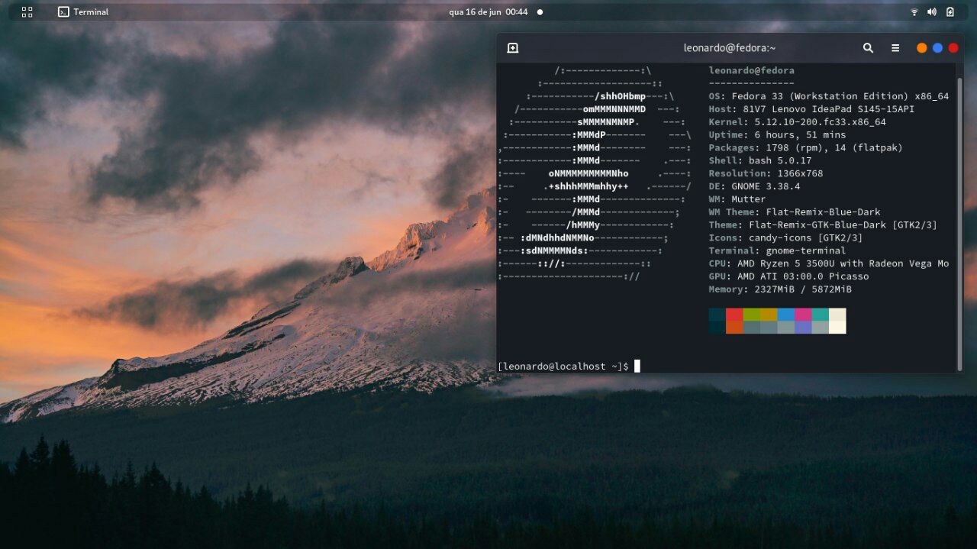Screen dimensions: 977x549
Task: Click the Packages: 1798 (rpm) line
Action: tap(805, 148)
